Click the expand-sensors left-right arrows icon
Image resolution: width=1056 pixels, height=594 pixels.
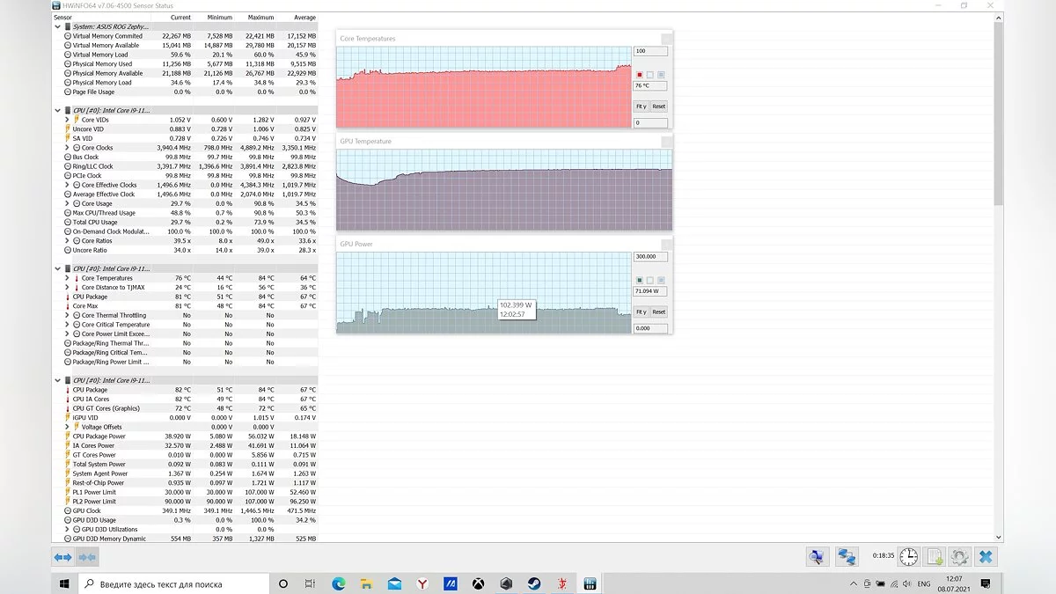62,557
